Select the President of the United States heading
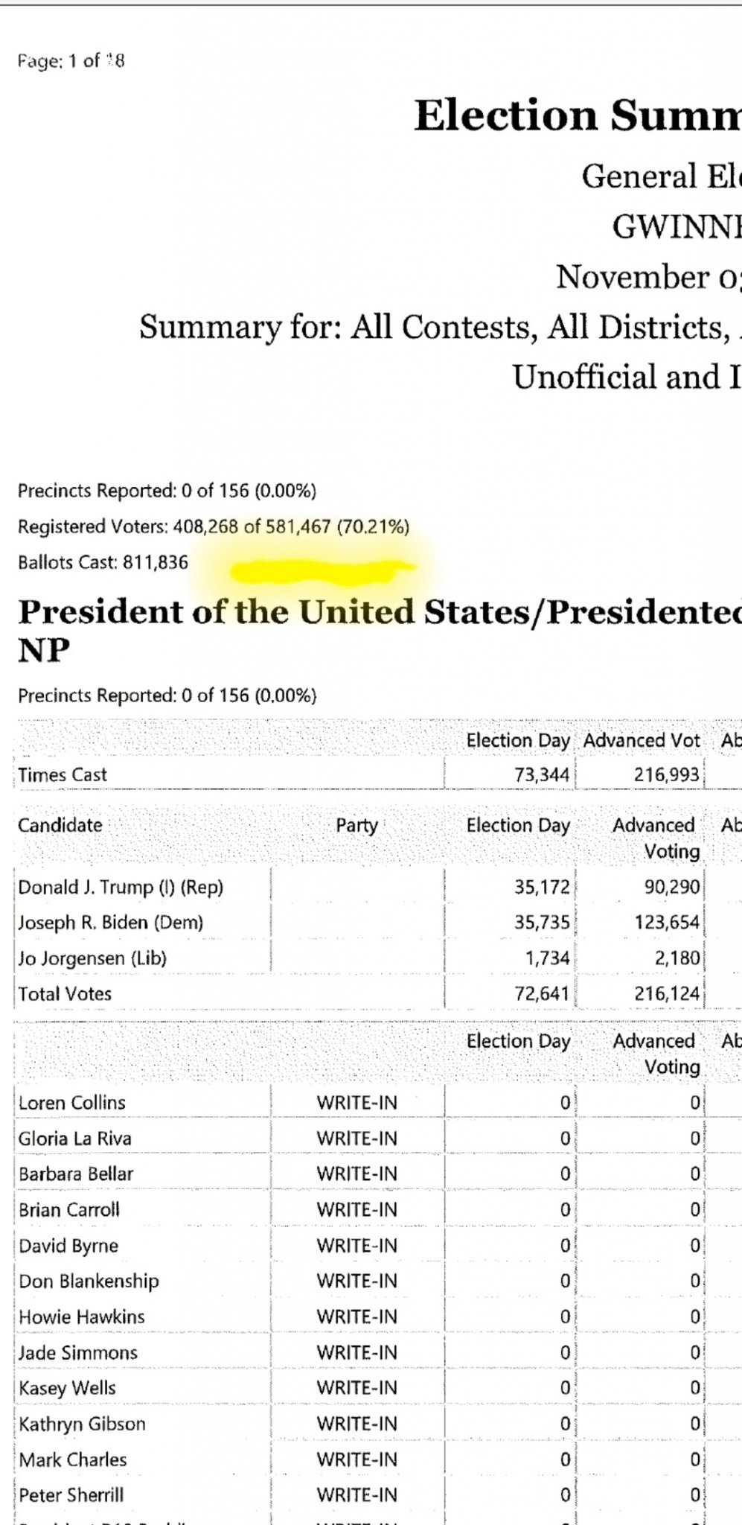 click(380, 630)
